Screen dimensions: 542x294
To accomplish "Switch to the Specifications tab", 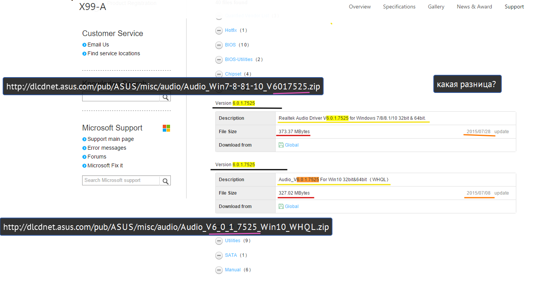I will [x=399, y=7].
